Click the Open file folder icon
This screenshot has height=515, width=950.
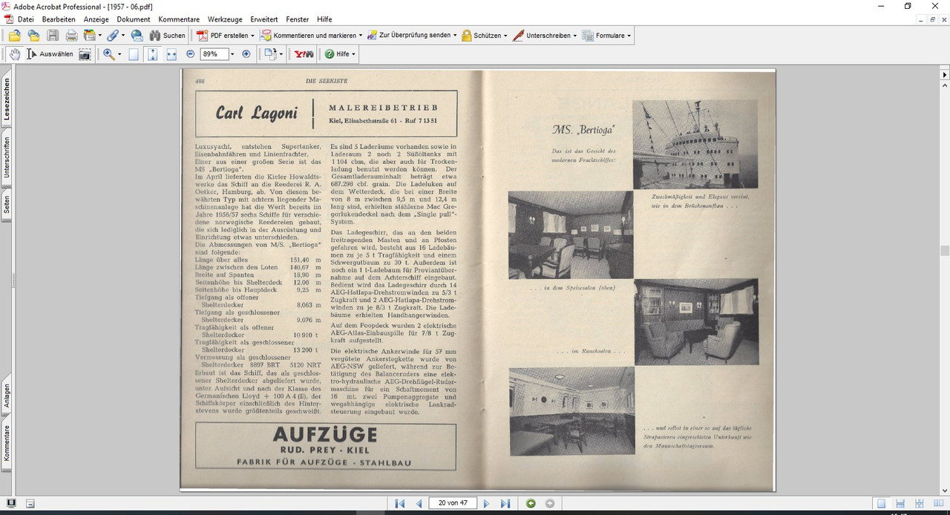(14, 35)
